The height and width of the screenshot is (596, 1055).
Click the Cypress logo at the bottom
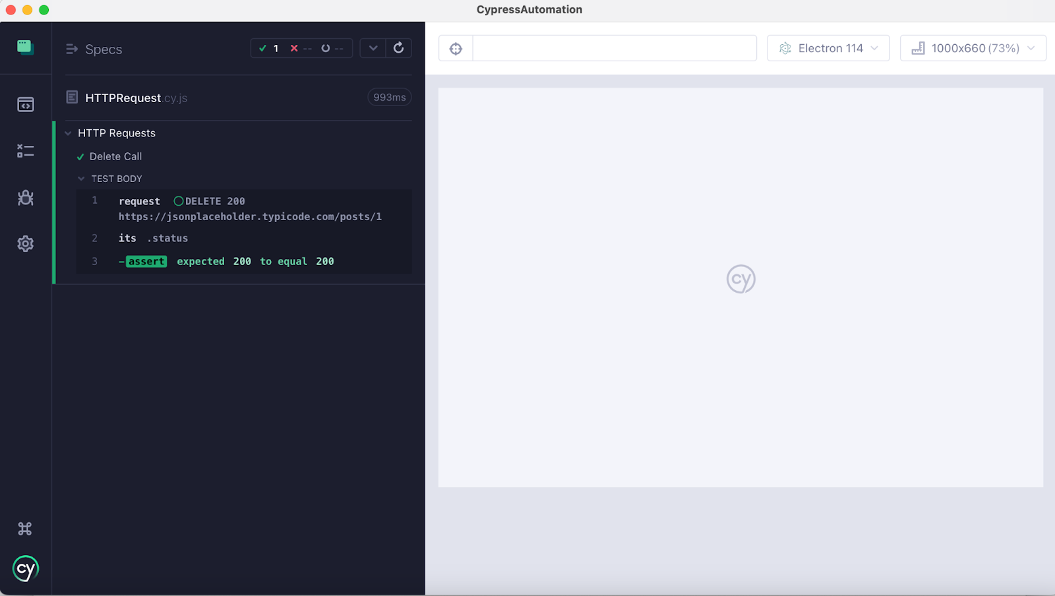tap(25, 568)
